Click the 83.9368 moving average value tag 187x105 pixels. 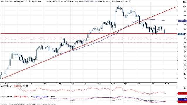pos(183,21)
